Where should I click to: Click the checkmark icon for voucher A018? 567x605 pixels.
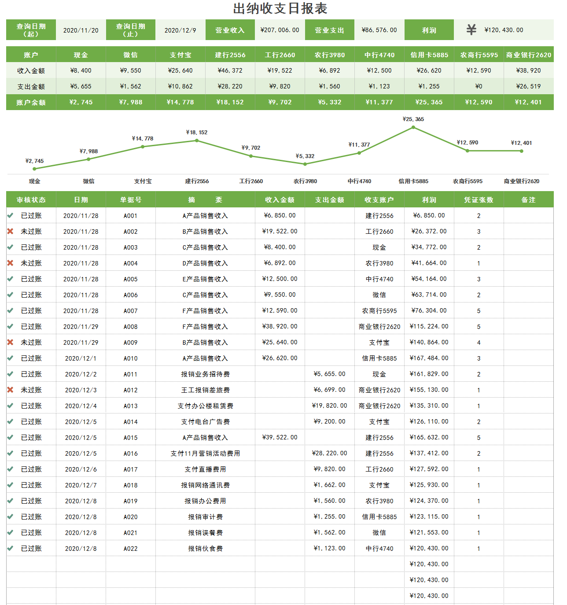[x=10, y=485]
